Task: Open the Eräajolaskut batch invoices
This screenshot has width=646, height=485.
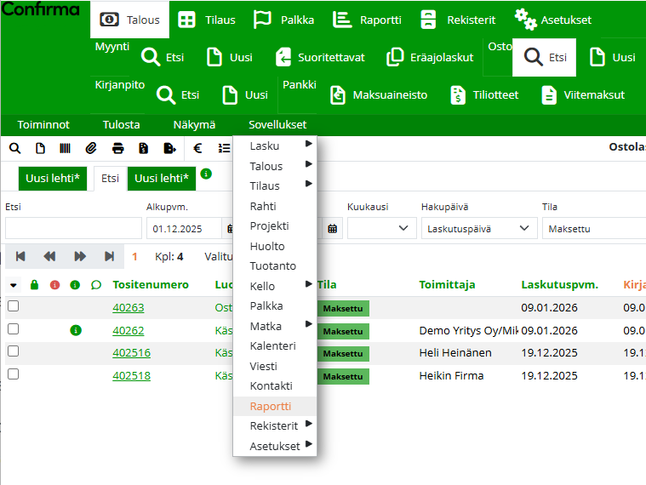Action: (430, 57)
